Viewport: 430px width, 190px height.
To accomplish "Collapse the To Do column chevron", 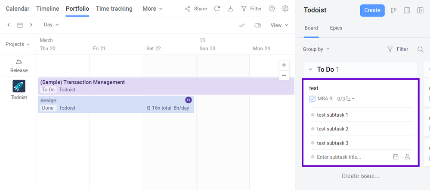I will [x=310, y=69].
